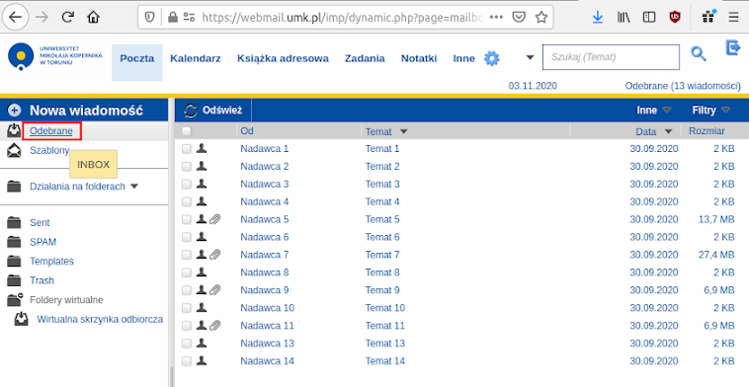Click the Odśwież refresh button
This screenshot has height=387, width=749.
tap(213, 111)
